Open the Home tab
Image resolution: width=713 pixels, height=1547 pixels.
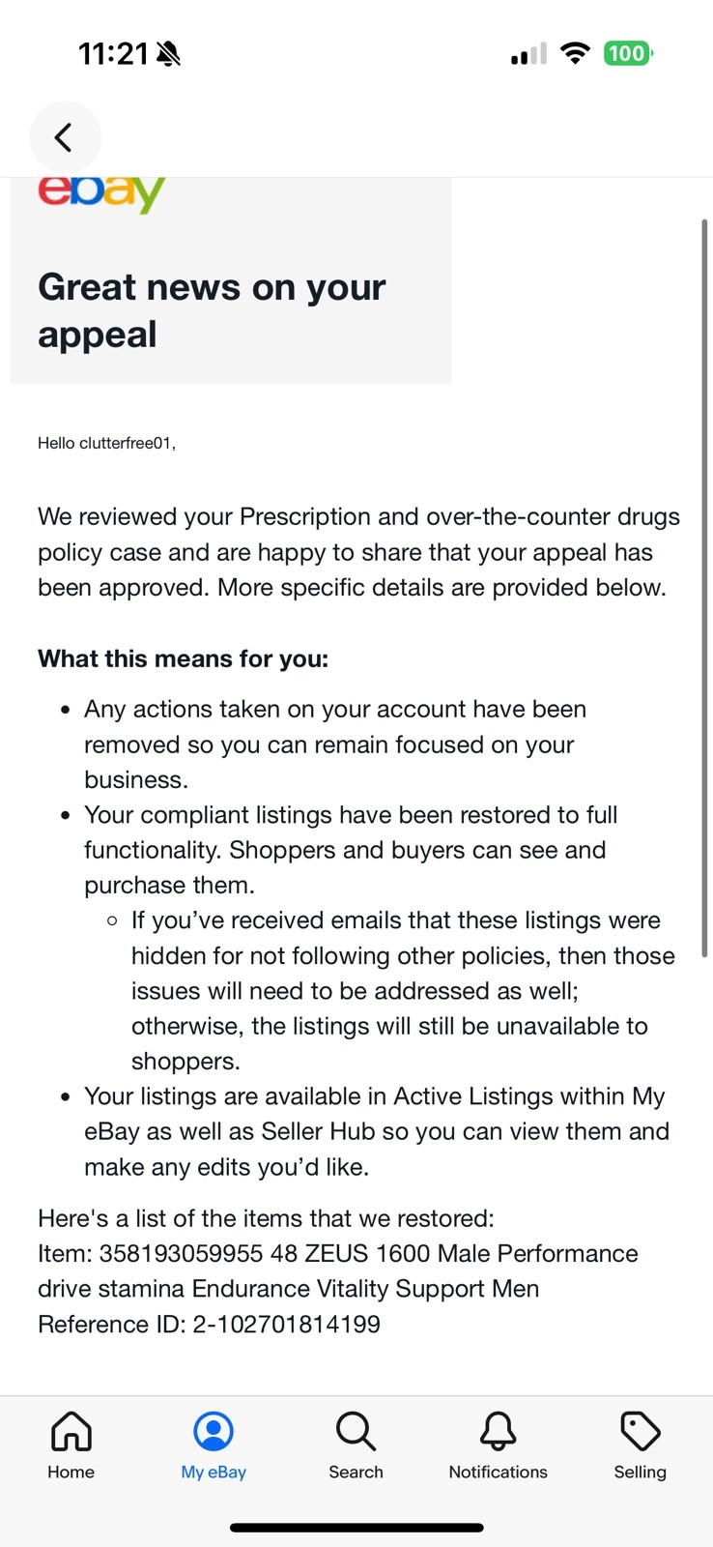[71, 1445]
